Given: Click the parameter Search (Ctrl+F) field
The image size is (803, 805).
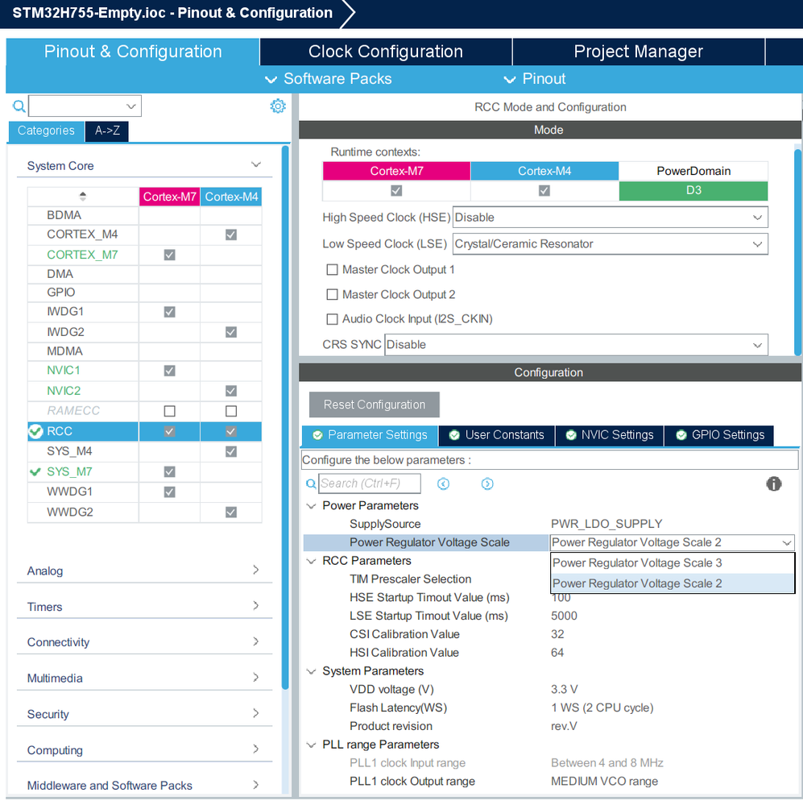Looking at the screenshot, I should point(370,483).
